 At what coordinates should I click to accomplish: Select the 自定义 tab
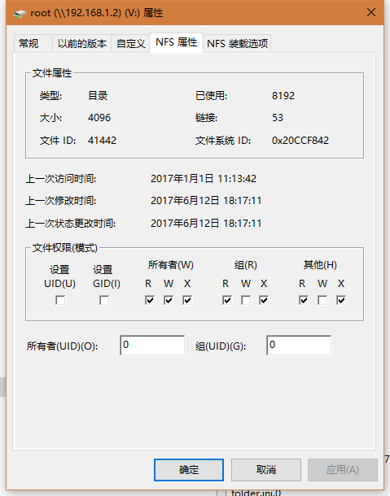point(130,43)
